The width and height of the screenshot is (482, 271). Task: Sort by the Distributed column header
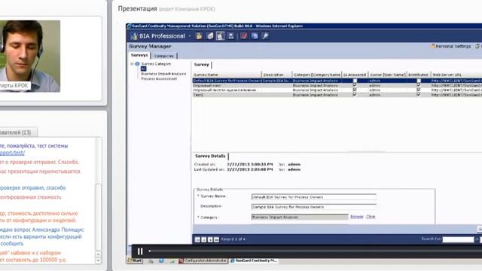point(419,75)
